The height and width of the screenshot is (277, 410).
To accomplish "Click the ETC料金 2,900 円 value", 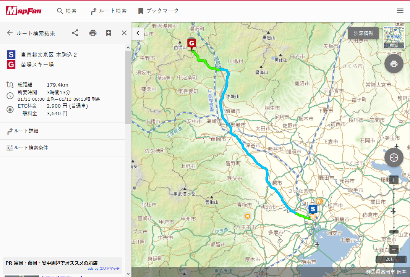I will point(67,106).
